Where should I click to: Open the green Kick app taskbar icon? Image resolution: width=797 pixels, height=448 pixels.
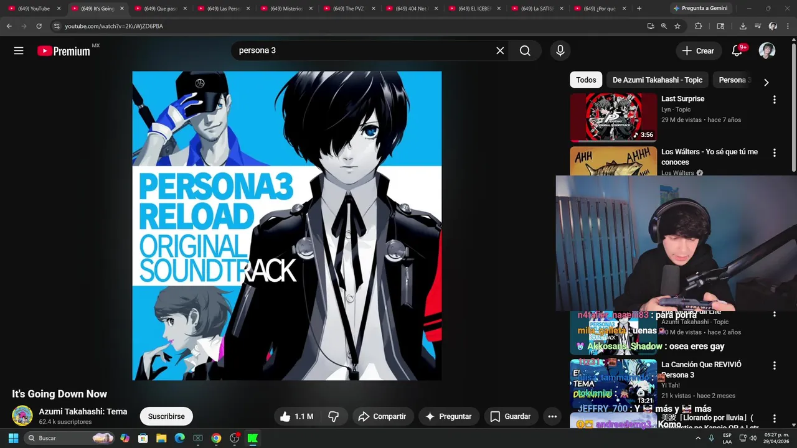tap(252, 438)
